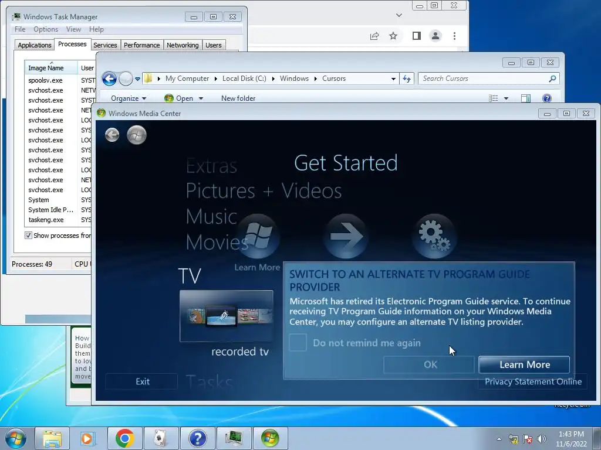This screenshot has width=601, height=450.
Task: Sort by Image Name column header
Action: pos(51,68)
